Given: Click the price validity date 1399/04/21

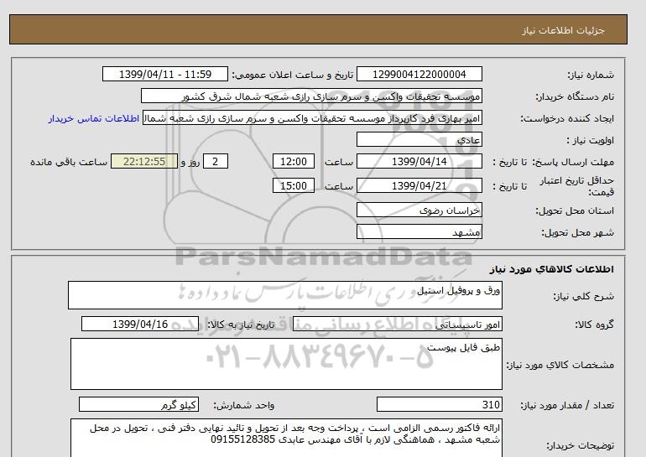Looking at the screenshot, I should 419,185.
